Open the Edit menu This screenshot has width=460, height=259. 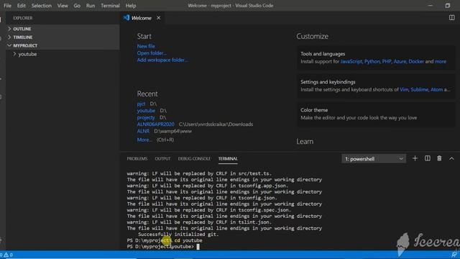(21, 6)
